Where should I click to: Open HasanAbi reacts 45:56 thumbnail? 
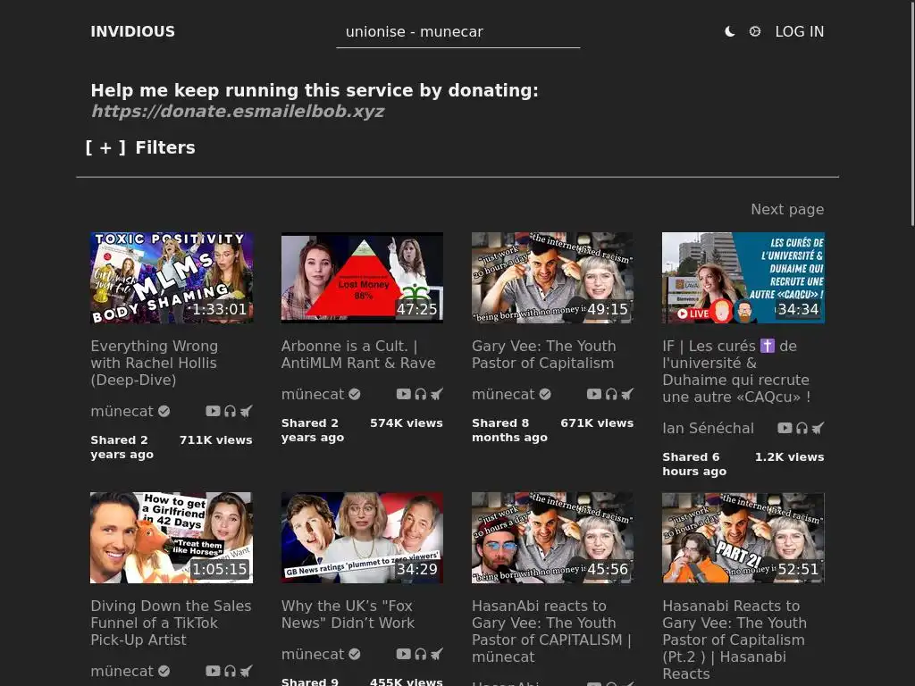click(552, 538)
